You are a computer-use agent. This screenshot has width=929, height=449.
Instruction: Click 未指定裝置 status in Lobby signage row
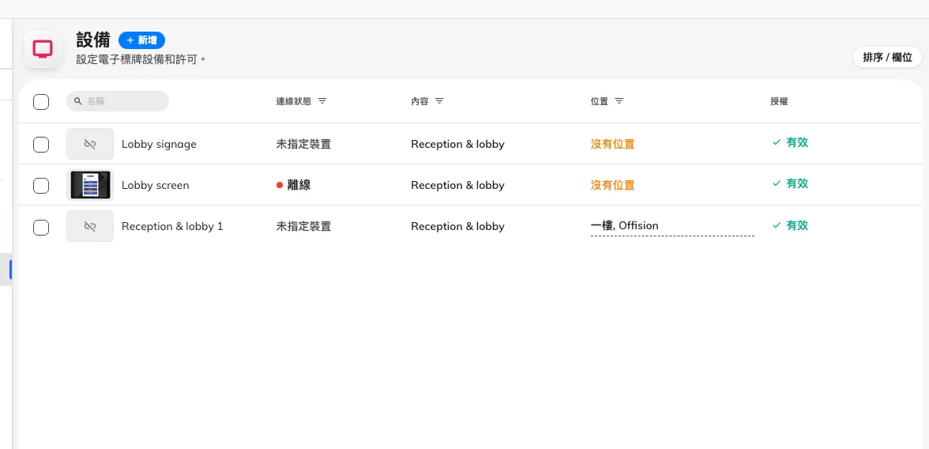303,144
